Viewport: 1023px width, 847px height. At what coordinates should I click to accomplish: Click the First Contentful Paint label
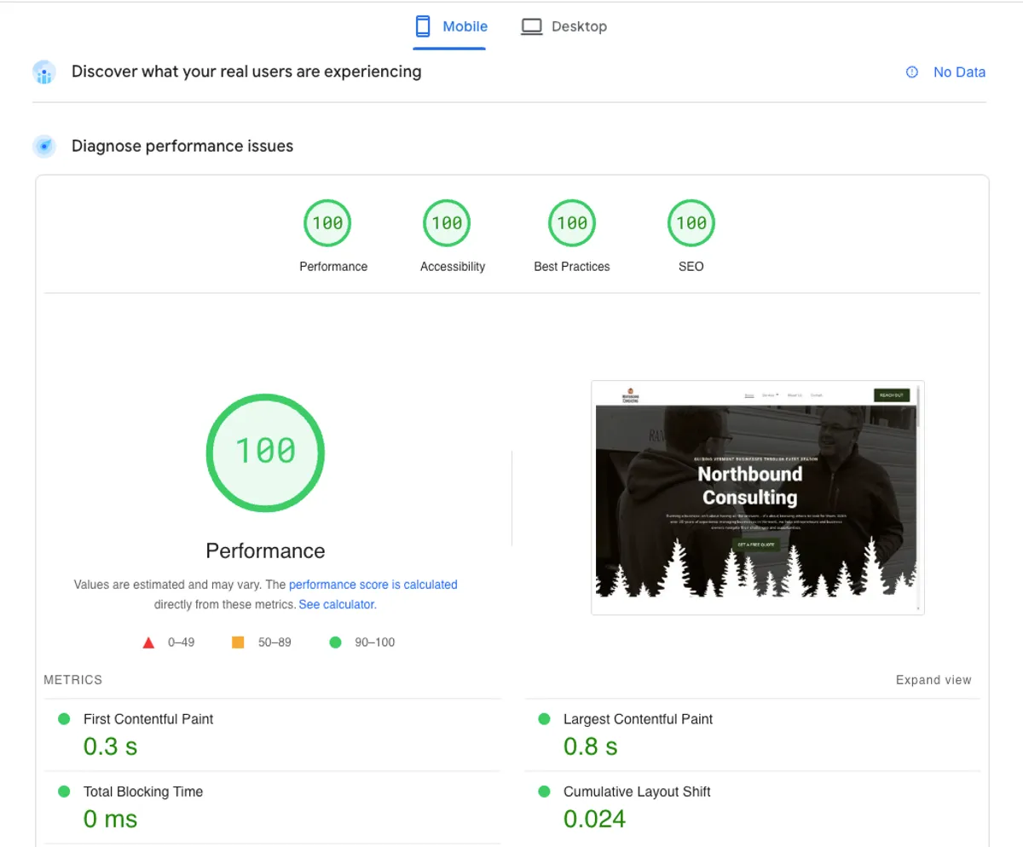point(148,719)
